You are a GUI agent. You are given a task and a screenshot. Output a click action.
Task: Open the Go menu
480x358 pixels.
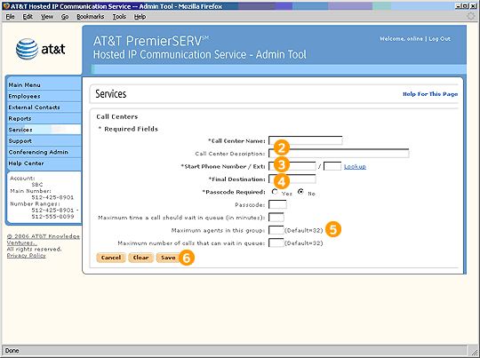(x=65, y=17)
